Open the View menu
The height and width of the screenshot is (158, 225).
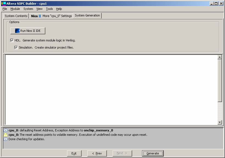tap(39, 9)
